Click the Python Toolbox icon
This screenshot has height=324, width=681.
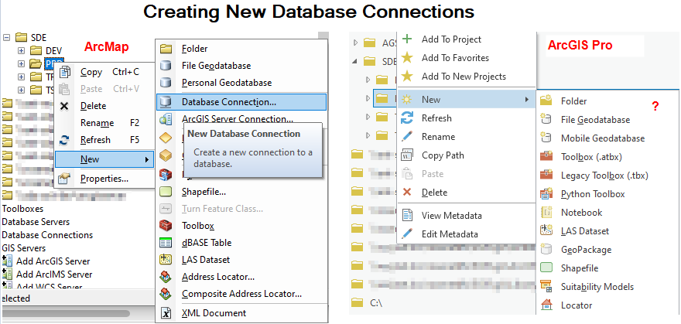pyautogui.click(x=546, y=194)
